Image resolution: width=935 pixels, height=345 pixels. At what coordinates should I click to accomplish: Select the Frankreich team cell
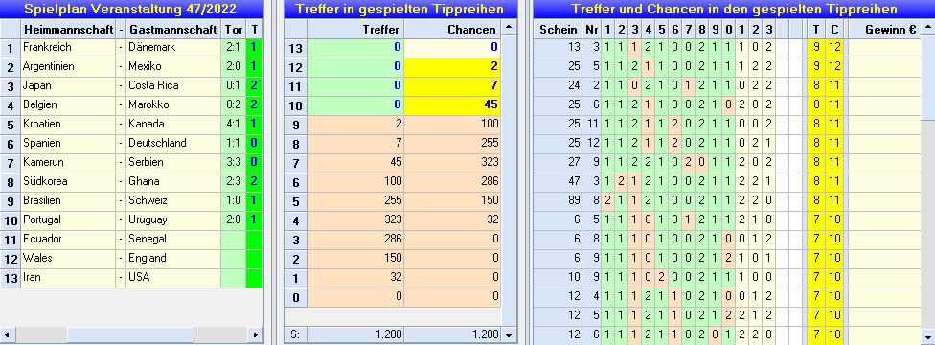point(68,47)
